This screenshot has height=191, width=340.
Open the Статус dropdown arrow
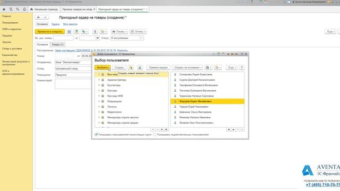point(142,38)
